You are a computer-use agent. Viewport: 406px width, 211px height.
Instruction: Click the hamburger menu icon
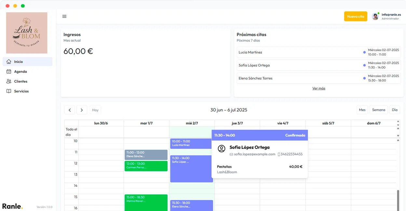point(64,17)
